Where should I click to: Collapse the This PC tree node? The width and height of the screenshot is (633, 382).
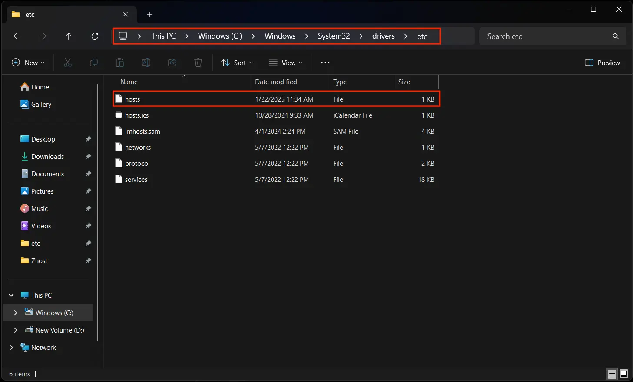coord(11,295)
